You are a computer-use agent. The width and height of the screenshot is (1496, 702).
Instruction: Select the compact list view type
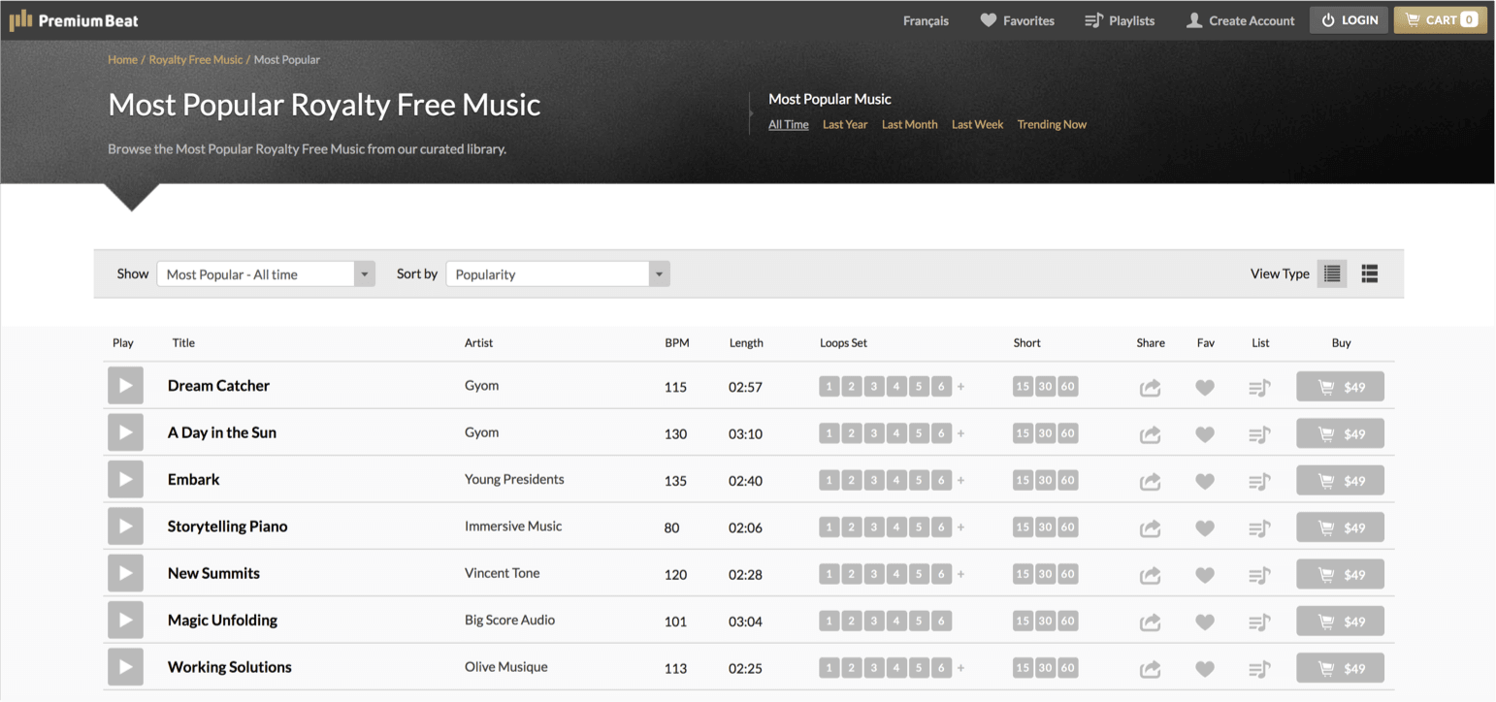coord(1332,273)
